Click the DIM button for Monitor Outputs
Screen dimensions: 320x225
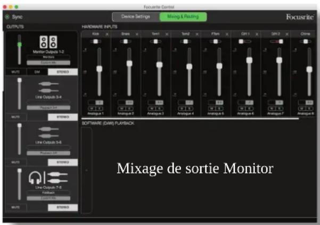(x=37, y=72)
